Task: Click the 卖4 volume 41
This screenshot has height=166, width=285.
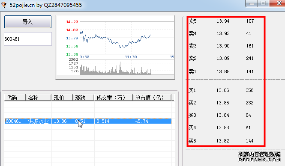Action: coord(249,33)
